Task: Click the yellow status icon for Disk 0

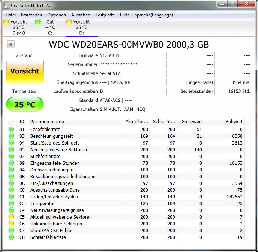Action: point(6,22)
